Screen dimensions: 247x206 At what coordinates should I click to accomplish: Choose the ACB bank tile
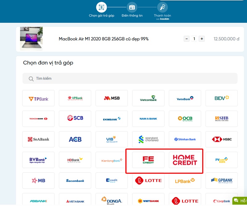(75, 139)
